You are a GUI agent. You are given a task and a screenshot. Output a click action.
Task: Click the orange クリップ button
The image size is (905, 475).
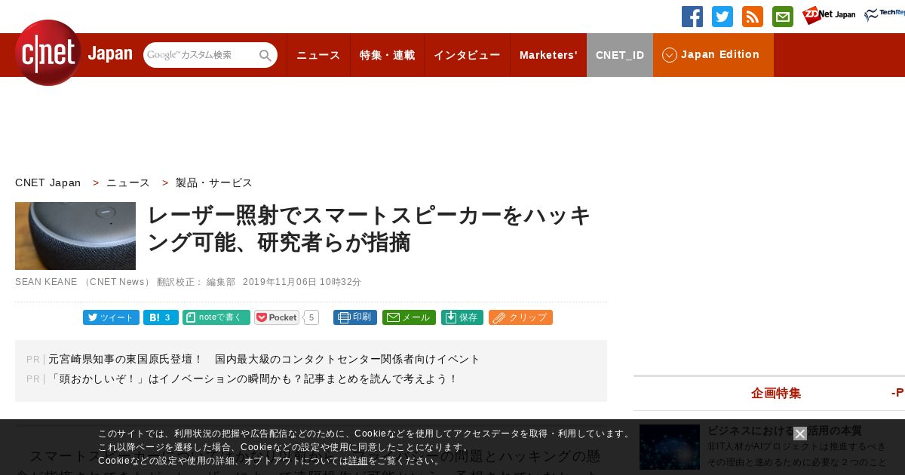[520, 317]
